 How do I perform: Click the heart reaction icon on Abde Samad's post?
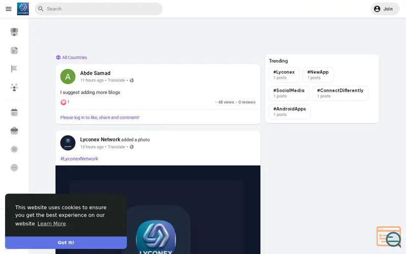click(x=63, y=102)
